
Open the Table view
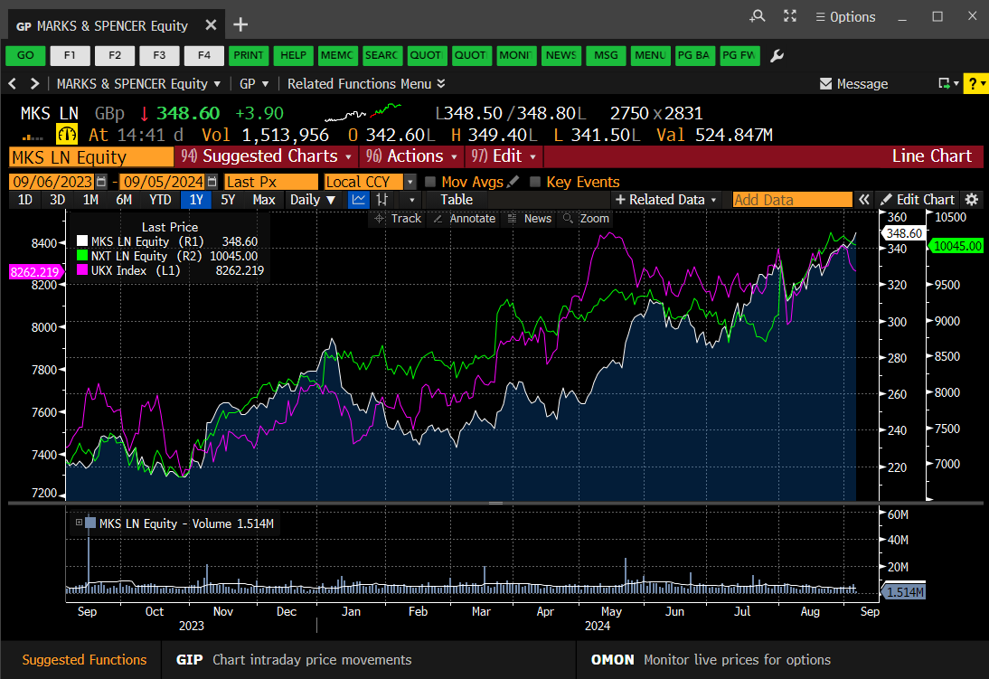456,199
